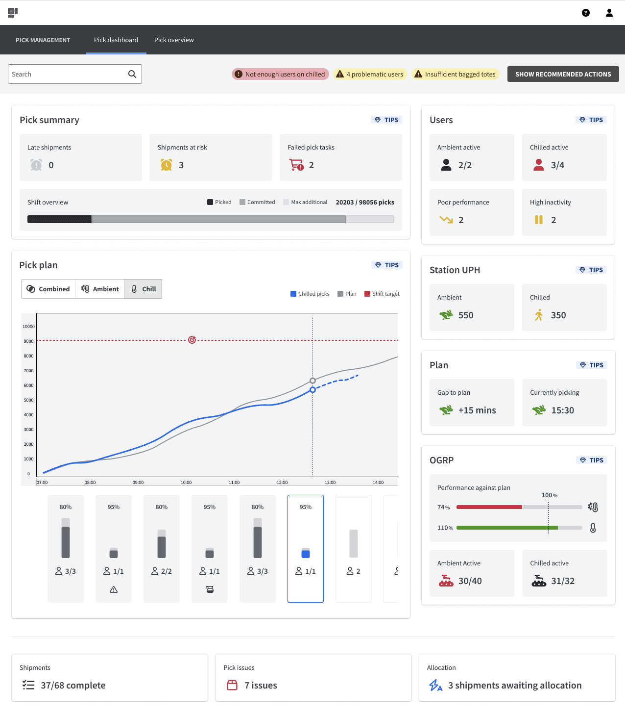Click the OGRP Ambient Active red robot icon
Viewport: 625px width, 714px height.
[446, 581]
